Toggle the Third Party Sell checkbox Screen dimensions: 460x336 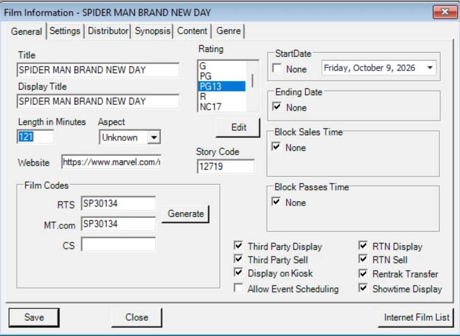coord(238,259)
